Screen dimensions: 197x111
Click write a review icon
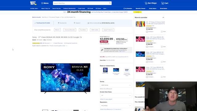click(88, 23)
